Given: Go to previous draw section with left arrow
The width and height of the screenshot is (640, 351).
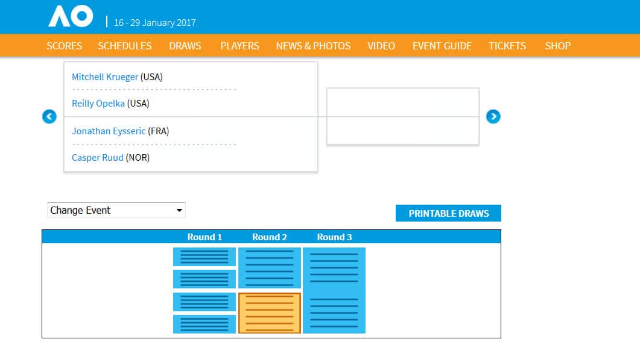Looking at the screenshot, I should pyautogui.click(x=49, y=116).
